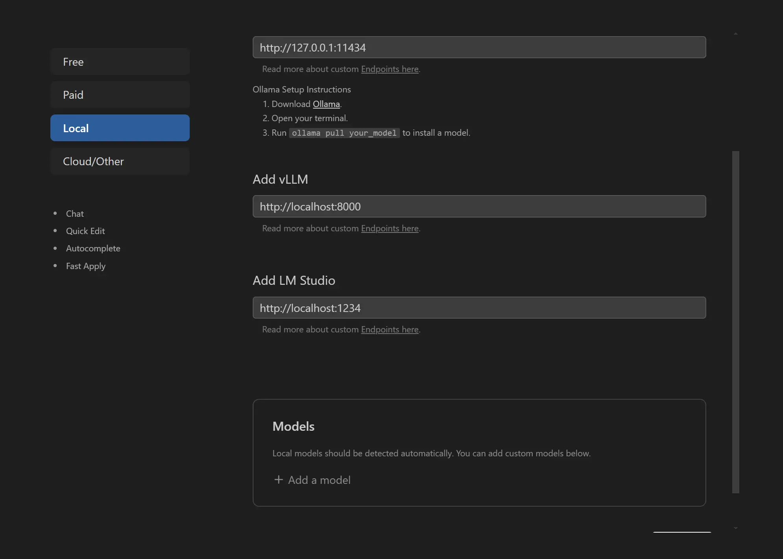The image size is (783, 559).
Task: Open the Paid providers tab
Action: 120,95
